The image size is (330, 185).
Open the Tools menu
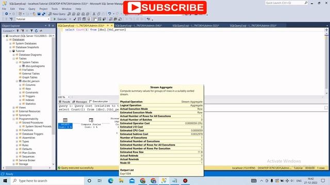[55, 9]
